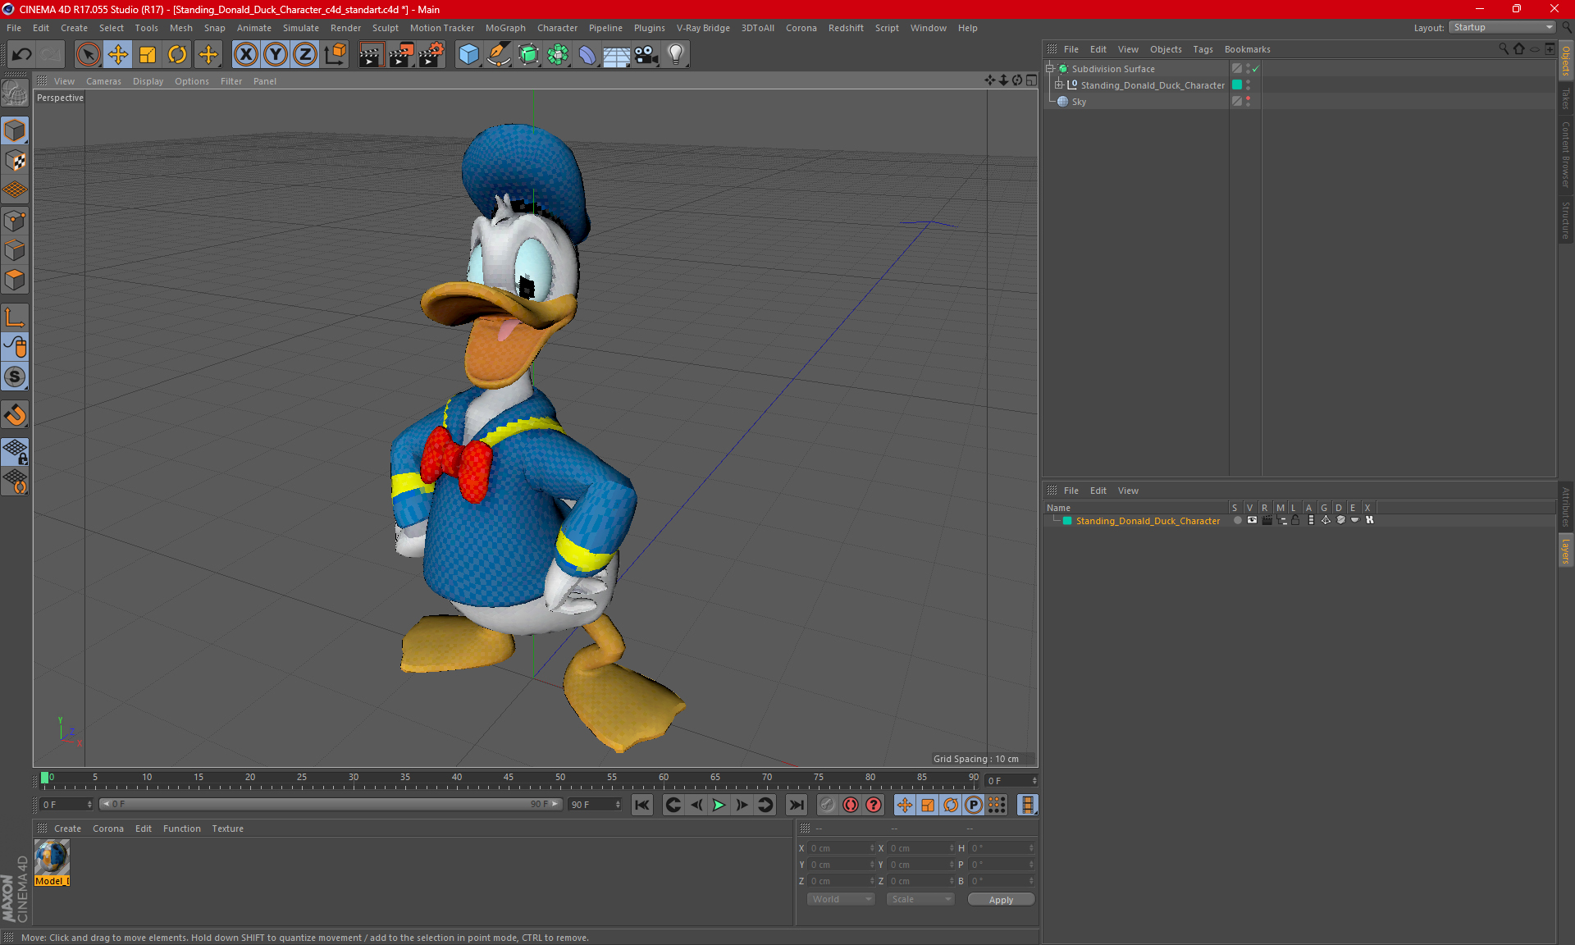Toggle Y axis lock

[x=276, y=55]
